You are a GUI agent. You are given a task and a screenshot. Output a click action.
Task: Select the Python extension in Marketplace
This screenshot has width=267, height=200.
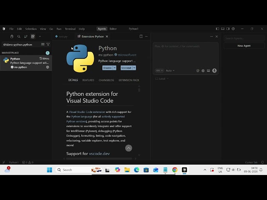26,63
